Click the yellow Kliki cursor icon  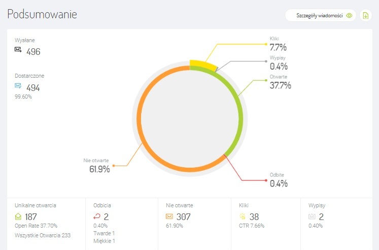coord(243,216)
